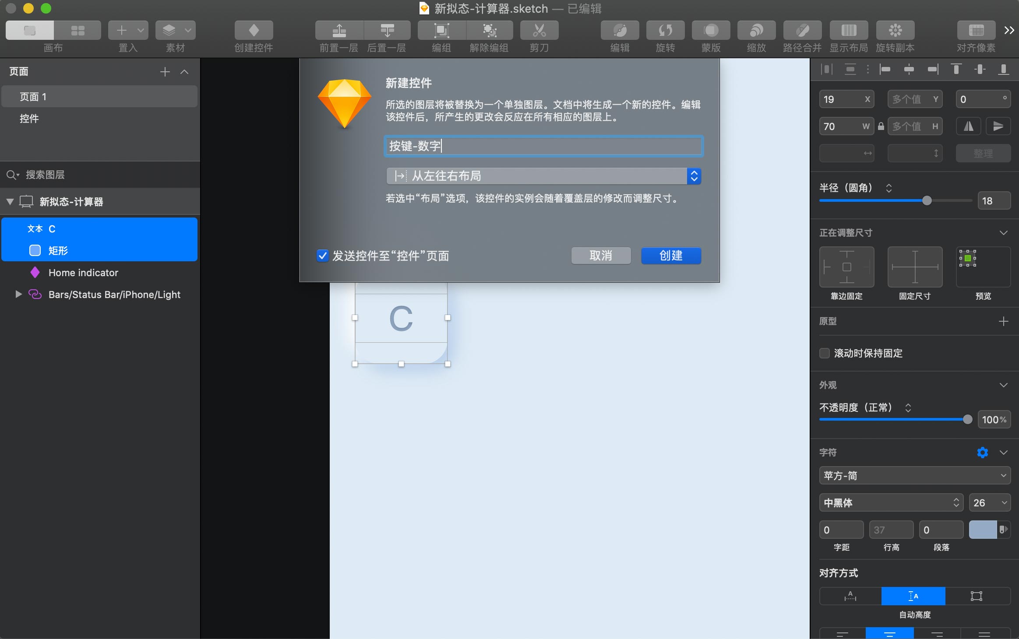Click the 旋转副本 (Rotate Copies) icon

pos(895,31)
